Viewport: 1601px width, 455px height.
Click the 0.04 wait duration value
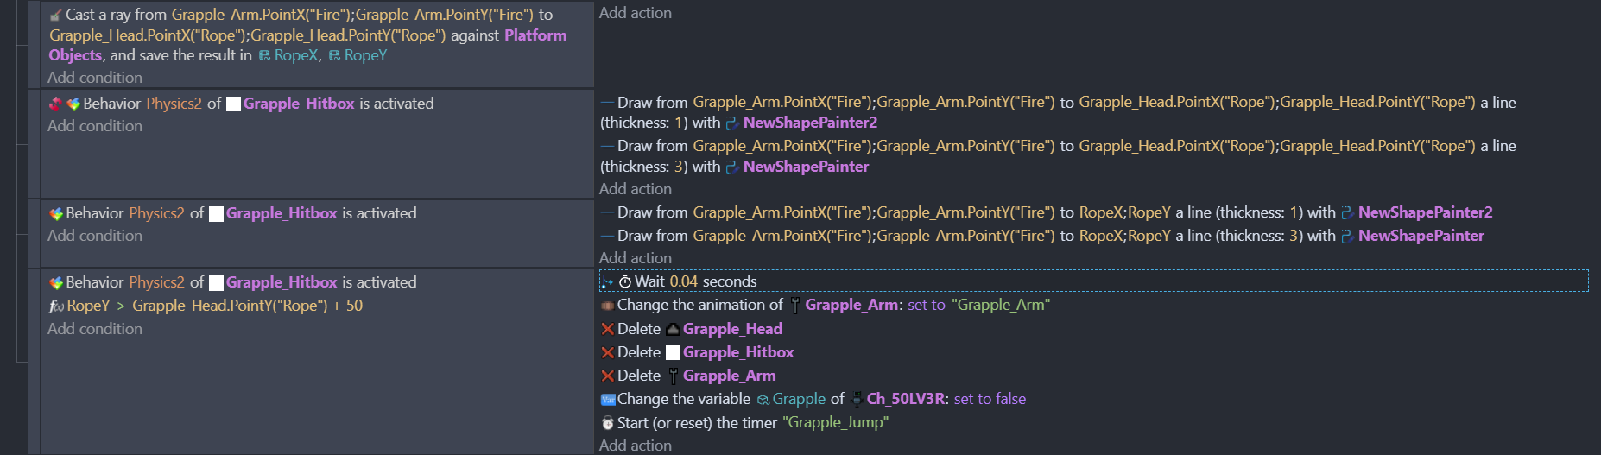683,281
